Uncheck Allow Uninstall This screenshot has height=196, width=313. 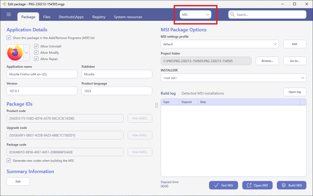(x=36, y=46)
